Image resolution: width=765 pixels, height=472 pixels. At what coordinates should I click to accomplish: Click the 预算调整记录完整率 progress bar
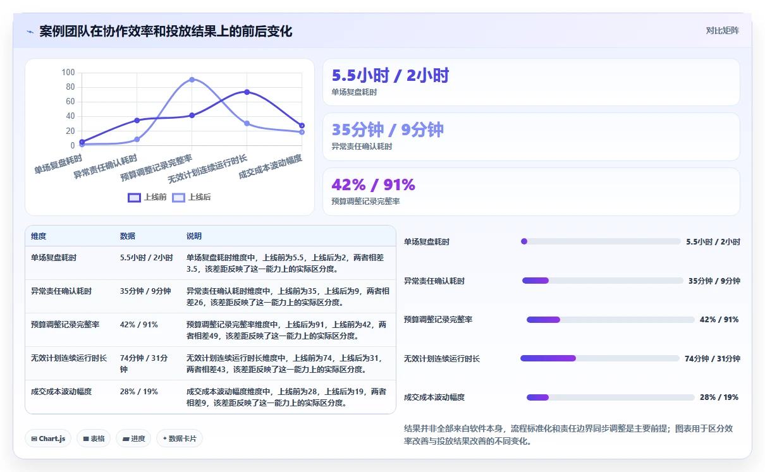tap(611, 320)
